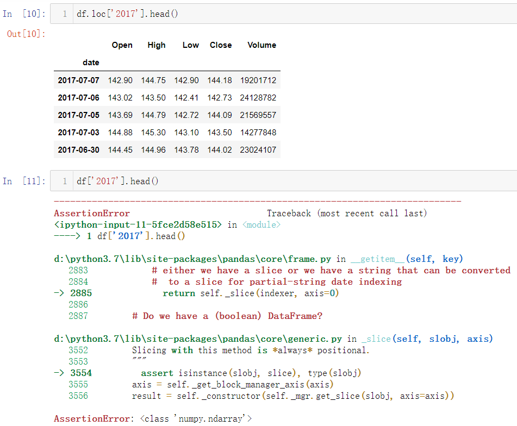
Task: Click Volume value 23024107
Action: click(258, 150)
